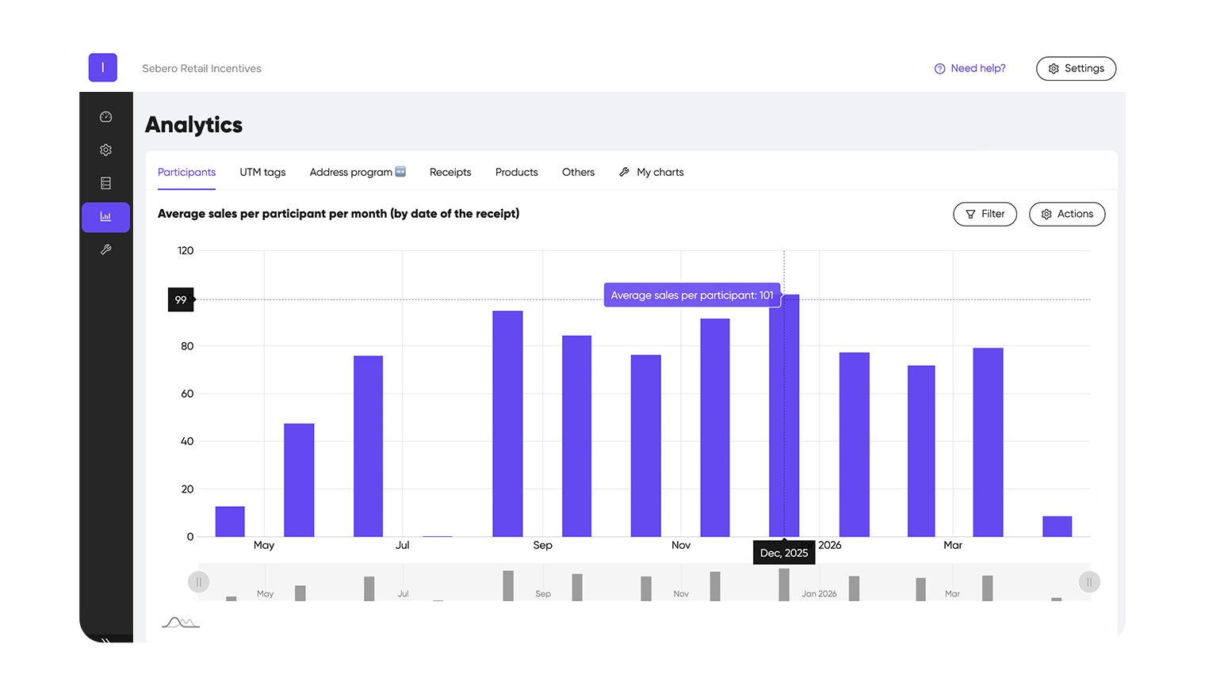The image size is (1205, 689).
Task: Collapse the sidebar using the chevron at bottom
Action: (105, 638)
